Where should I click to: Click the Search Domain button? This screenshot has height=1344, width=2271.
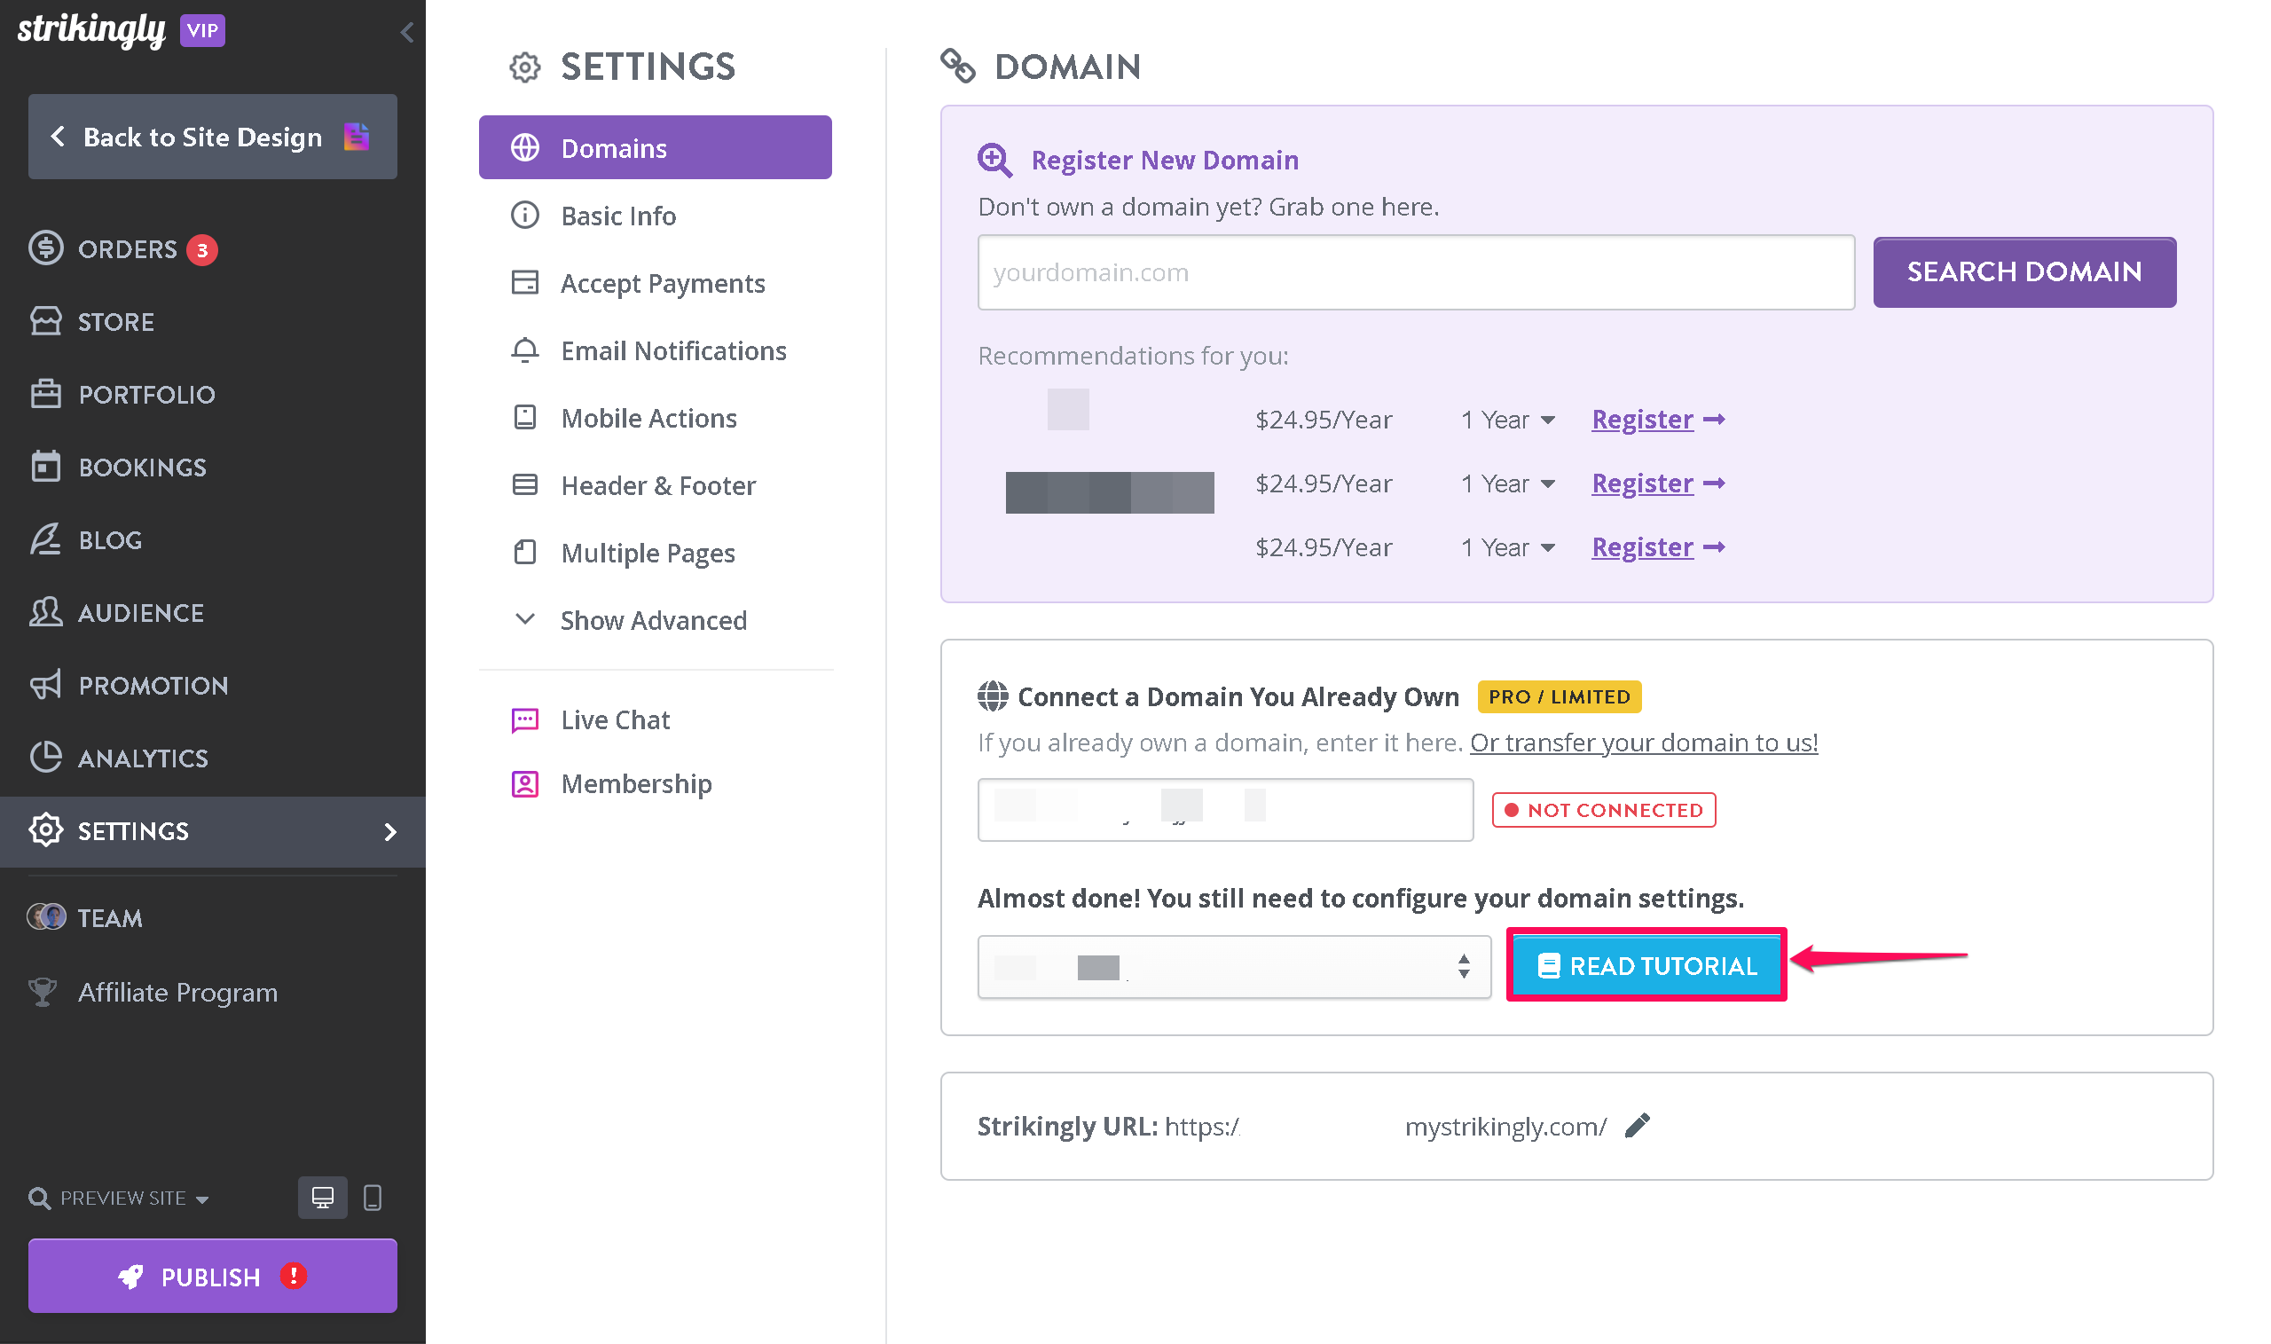coord(2023,271)
